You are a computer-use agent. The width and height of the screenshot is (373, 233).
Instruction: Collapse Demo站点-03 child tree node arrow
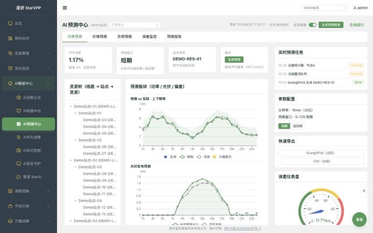[x=75, y=167]
